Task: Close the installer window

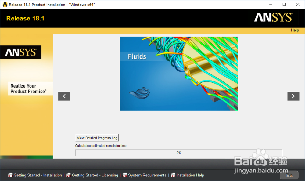Action: (298, 5)
